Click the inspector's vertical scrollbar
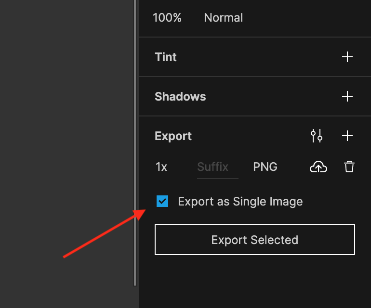Image resolution: width=371 pixels, height=308 pixels. [x=135, y=143]
